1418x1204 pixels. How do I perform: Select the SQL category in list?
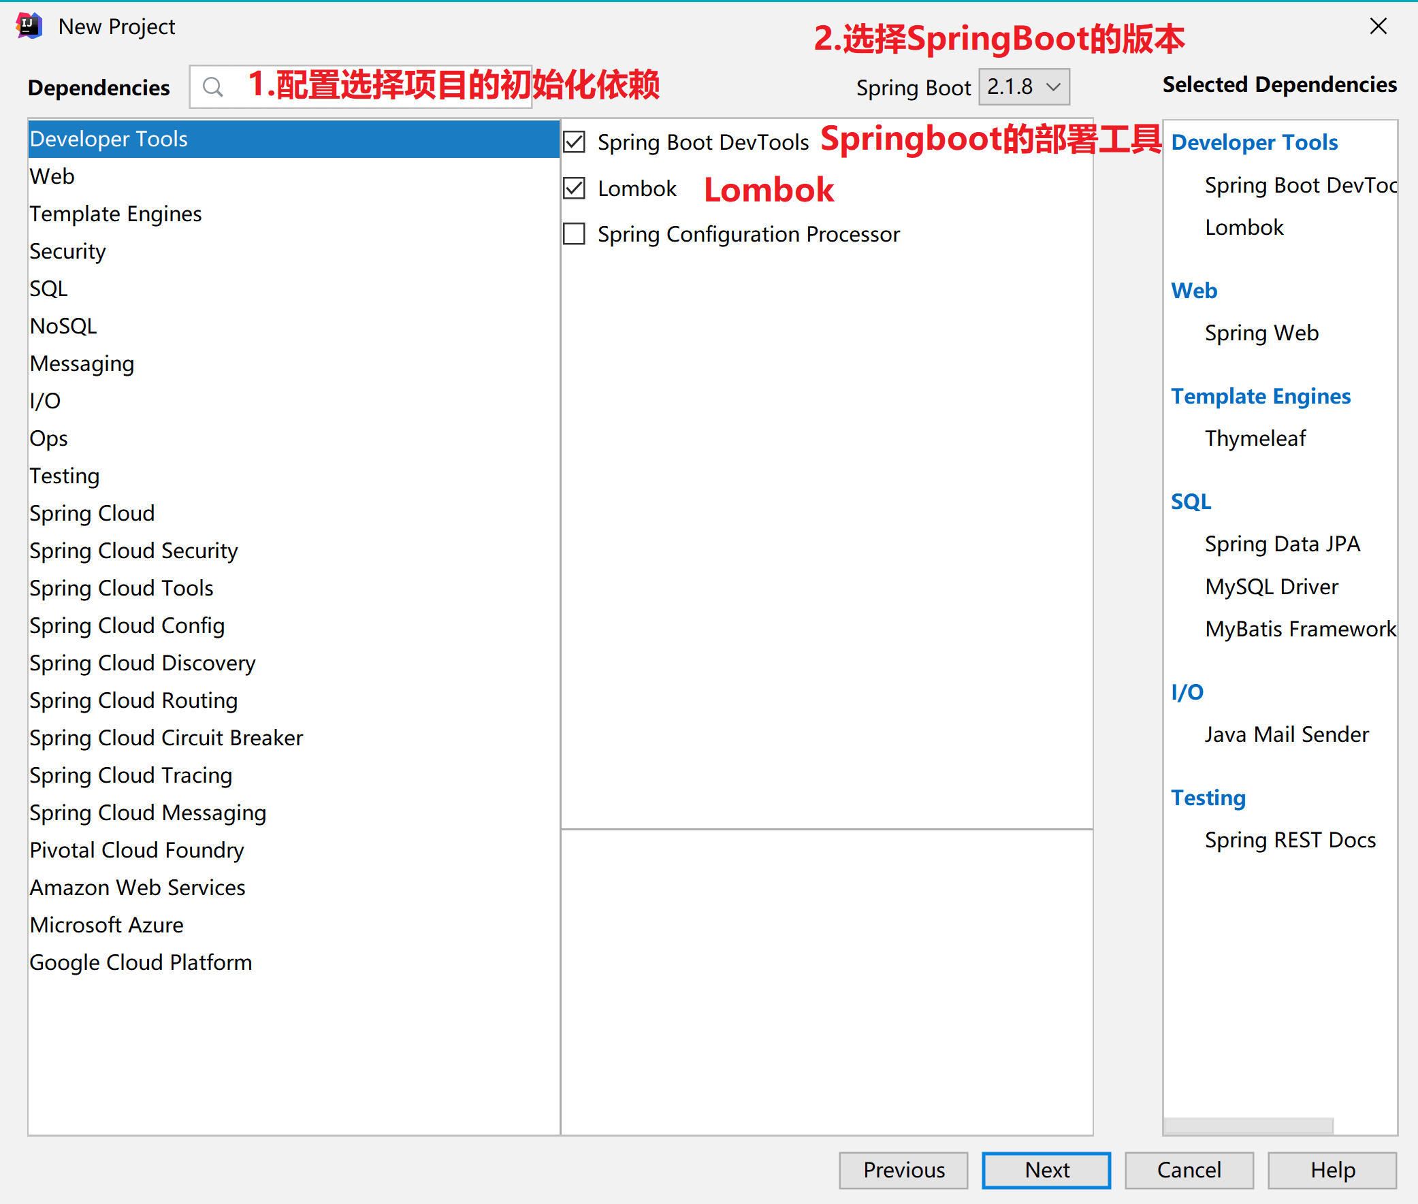click(x=48, y=289)
